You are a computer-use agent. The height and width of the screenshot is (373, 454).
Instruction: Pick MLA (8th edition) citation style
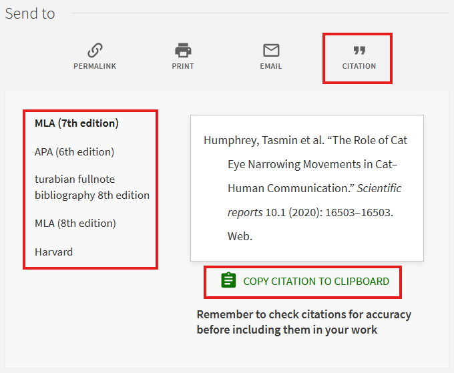click(75, 224)
